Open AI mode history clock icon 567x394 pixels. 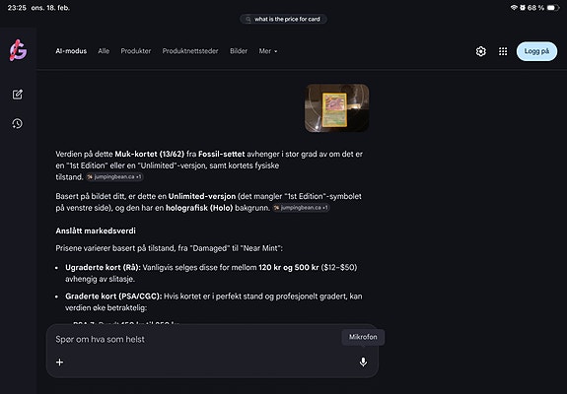click(x=18, y=123)
